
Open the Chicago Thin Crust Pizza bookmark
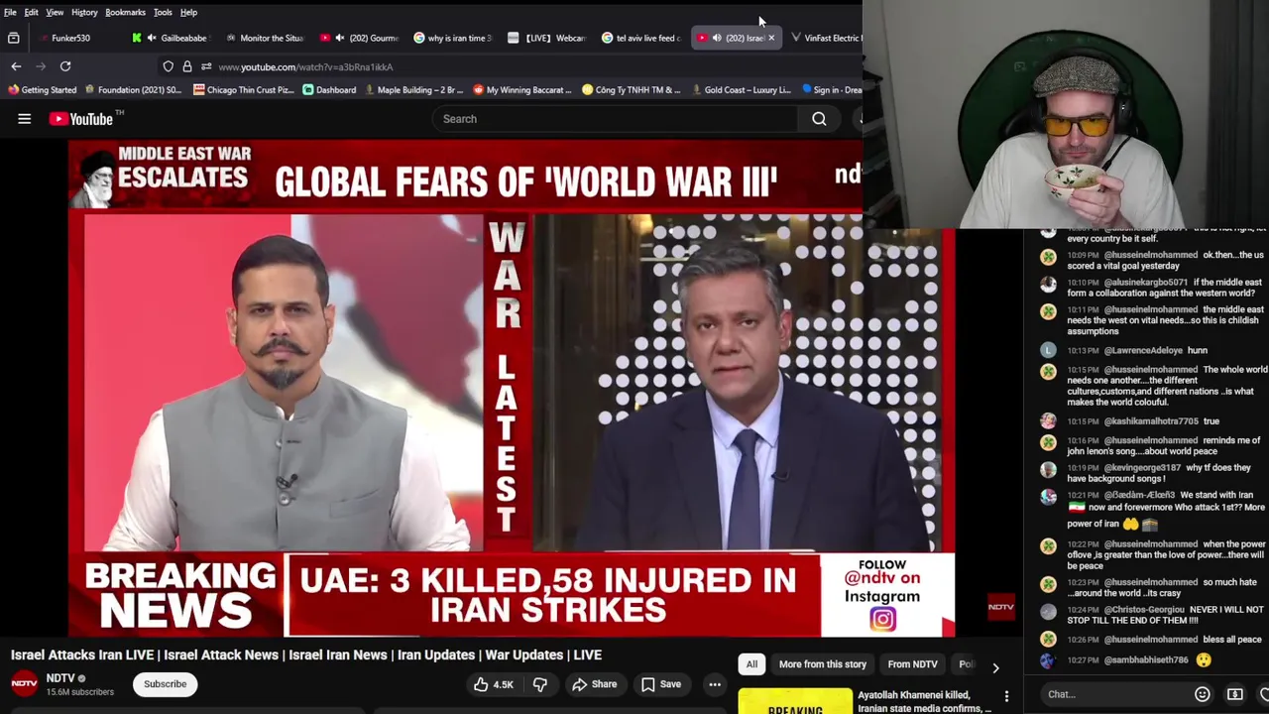[244, 90]
